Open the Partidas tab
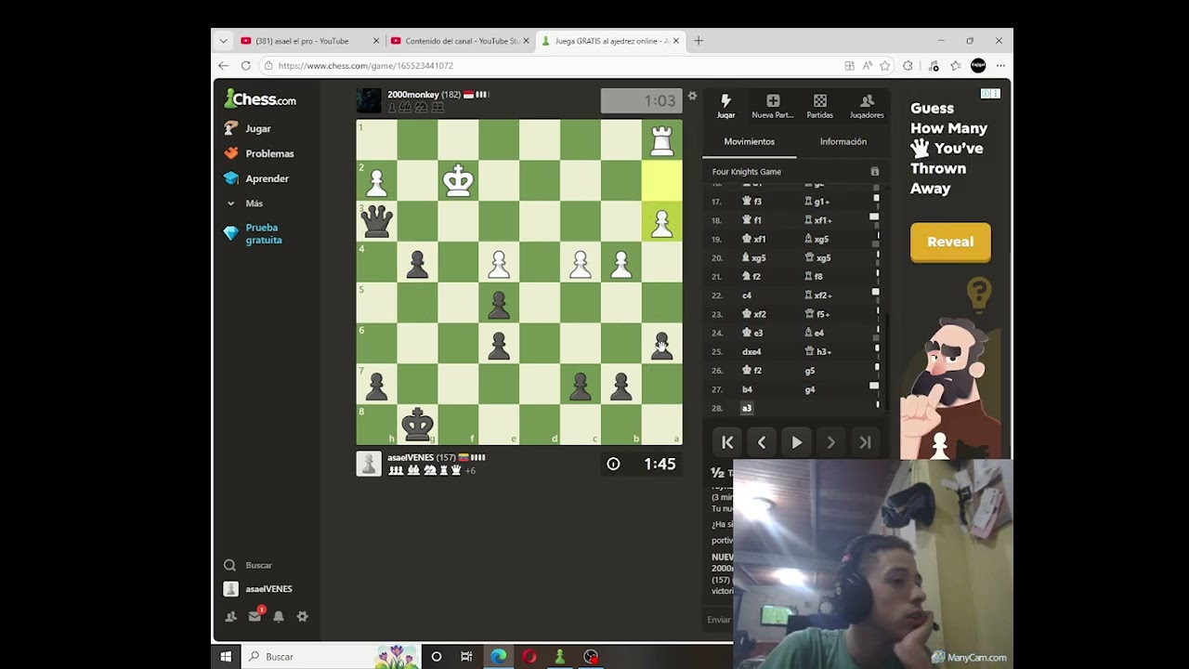This screenshot has width=1189, height=669. click(819, 106)
